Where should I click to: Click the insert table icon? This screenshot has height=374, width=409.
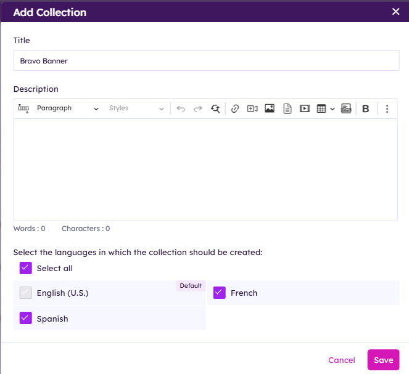tap(321, 108)
